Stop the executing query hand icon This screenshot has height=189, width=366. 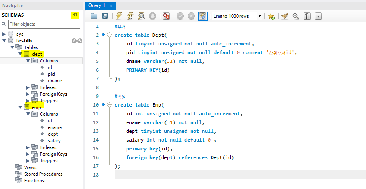point(152,16)
